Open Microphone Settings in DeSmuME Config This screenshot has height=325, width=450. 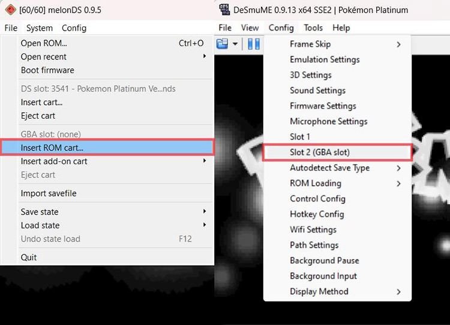[x=337, y=122]
